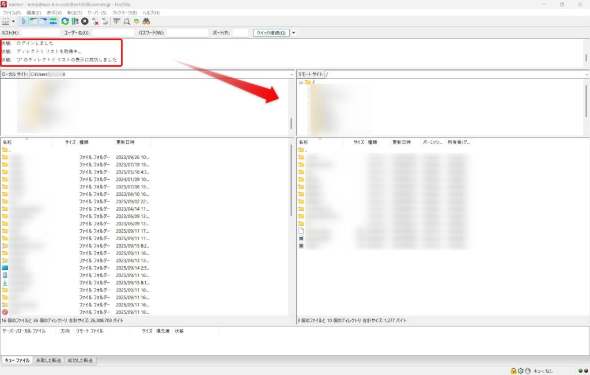
Task: Open the Site Manager icon
Action: [x=6, y=21]
